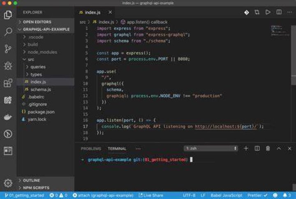Add a new terminal with plus icon
This screenshot has height=199, width=296.
point(246,149)
